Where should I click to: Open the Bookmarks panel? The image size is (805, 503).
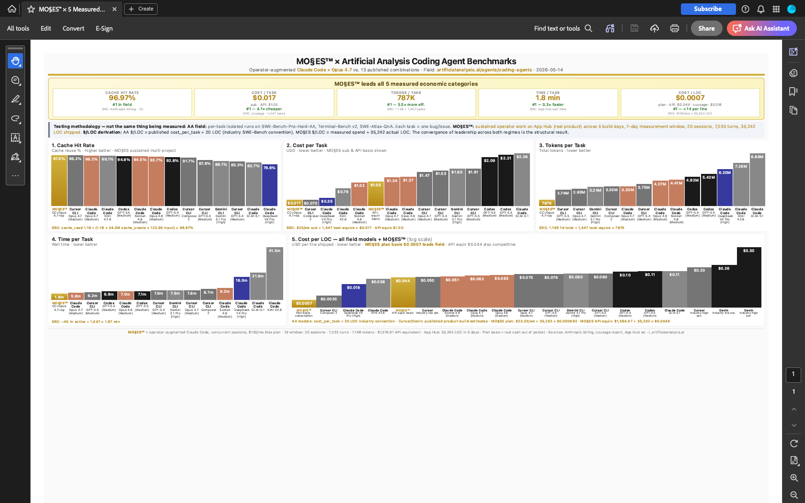pyautogui.click(x=793, y=91)
